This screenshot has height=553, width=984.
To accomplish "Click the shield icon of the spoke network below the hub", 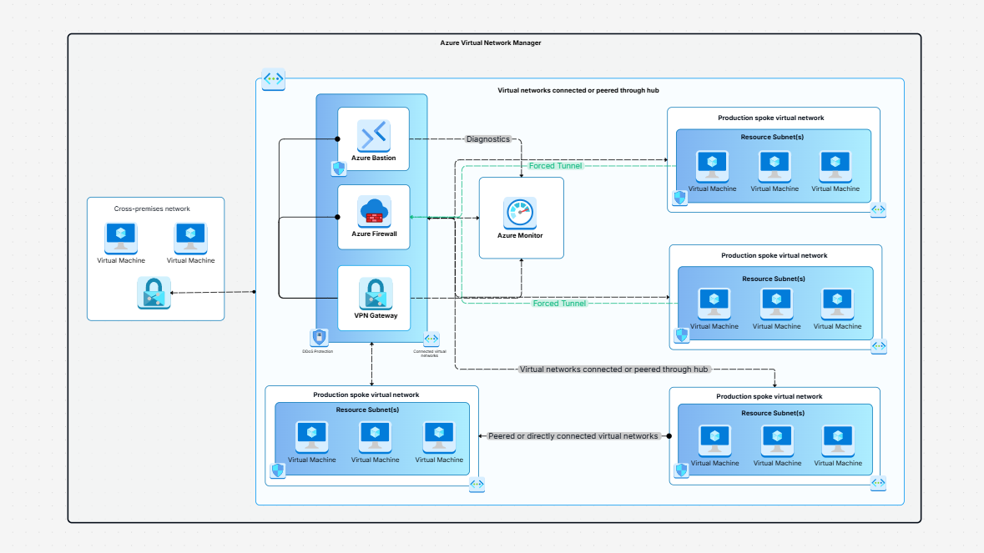I will click(277, 470).
